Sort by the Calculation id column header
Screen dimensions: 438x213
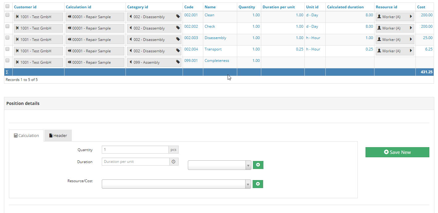tap(78, 7)
